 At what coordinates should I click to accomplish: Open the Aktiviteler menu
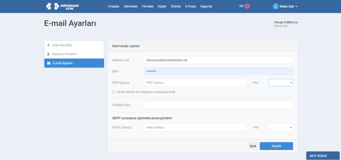[x=131, y=7]
